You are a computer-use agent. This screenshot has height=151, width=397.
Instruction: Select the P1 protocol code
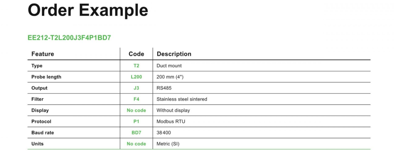136,122
